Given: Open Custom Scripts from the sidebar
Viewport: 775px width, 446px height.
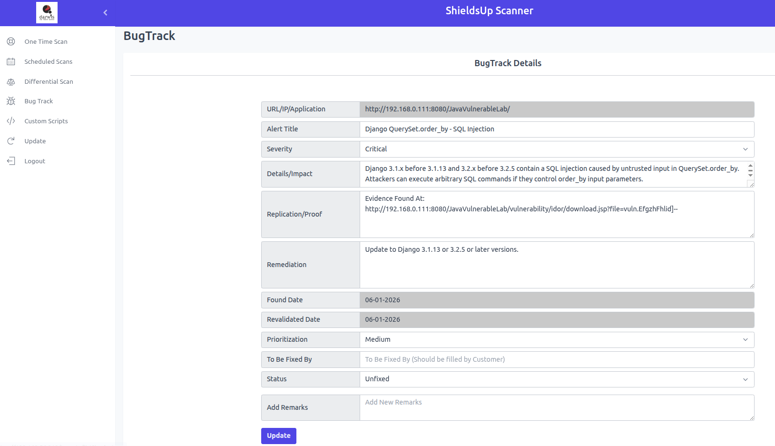Looking at the screenshot, I should point(46,121).
